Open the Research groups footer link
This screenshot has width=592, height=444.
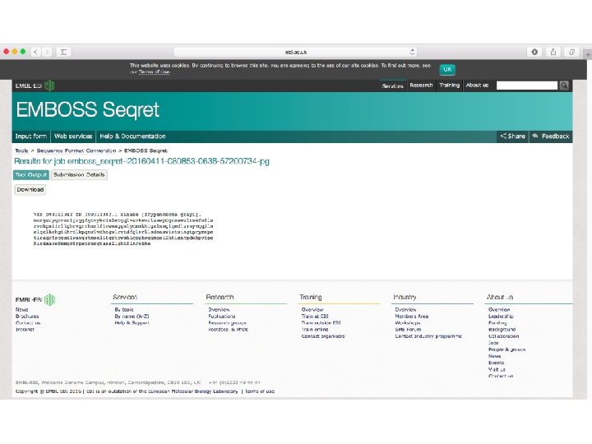[227, 323]
